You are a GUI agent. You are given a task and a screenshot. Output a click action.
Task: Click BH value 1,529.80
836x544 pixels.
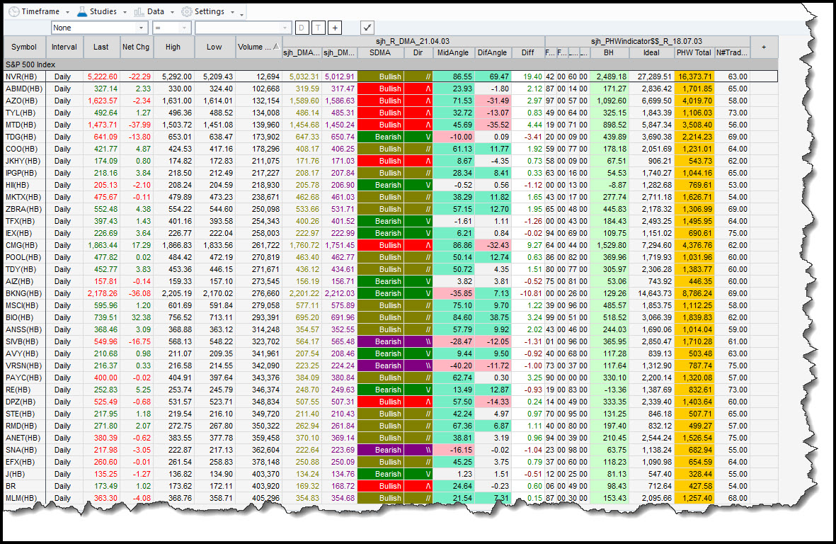pos(609,245)
